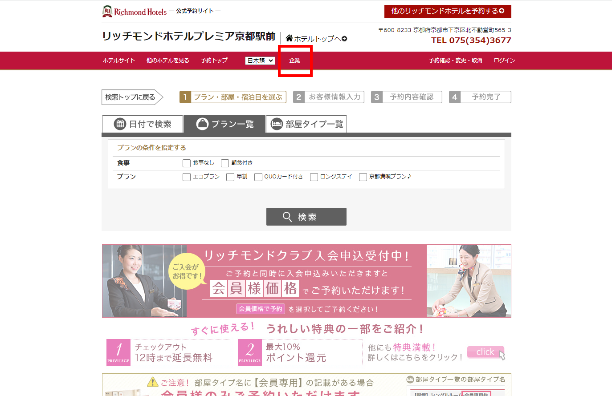
Task: Click step 1 プラン・部屋・宿泊日を選ぶ
Action: tap(233, 97)
